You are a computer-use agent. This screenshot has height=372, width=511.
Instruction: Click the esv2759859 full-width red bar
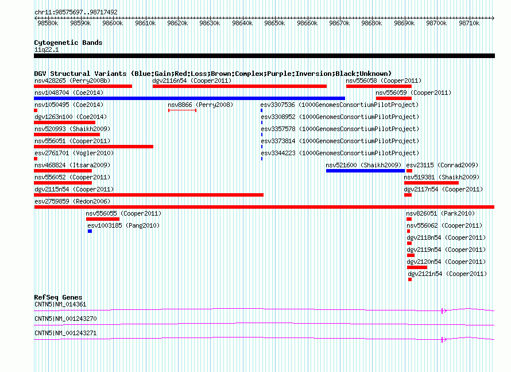pos(264,207)
